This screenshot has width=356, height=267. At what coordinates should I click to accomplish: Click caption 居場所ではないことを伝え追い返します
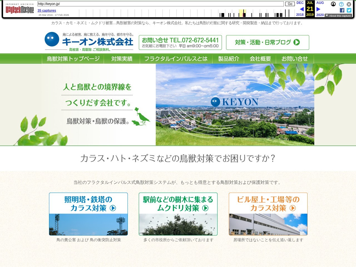point(268,240)
